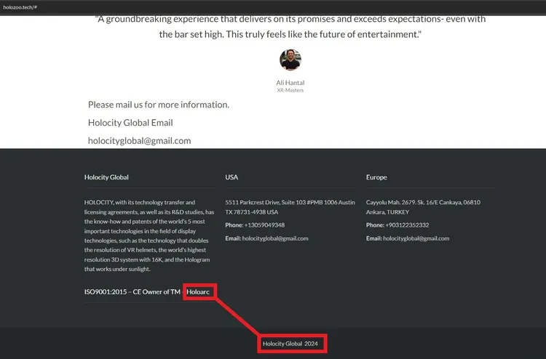
Task: Click the holocityglobal@gmail.com email in the white section
Action: click(139, 141)
